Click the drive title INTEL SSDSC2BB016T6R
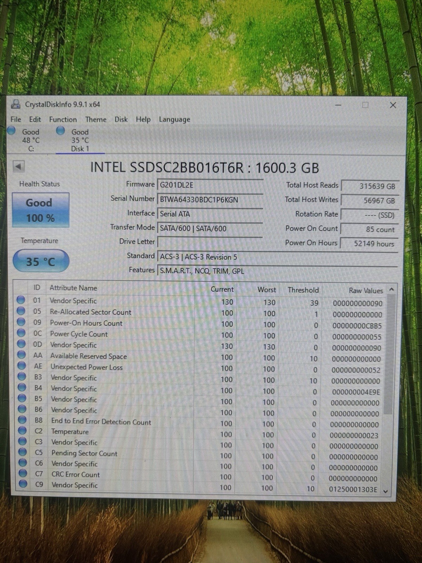The image size is (422, 563). point(167,167)
